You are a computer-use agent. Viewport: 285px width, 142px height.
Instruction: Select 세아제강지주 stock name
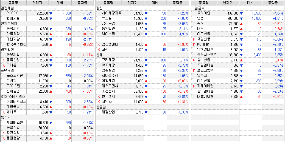click(111, 13)
